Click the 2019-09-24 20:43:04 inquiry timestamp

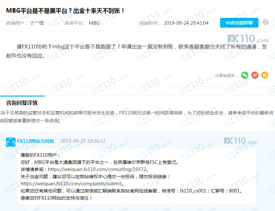coord(186,23)
